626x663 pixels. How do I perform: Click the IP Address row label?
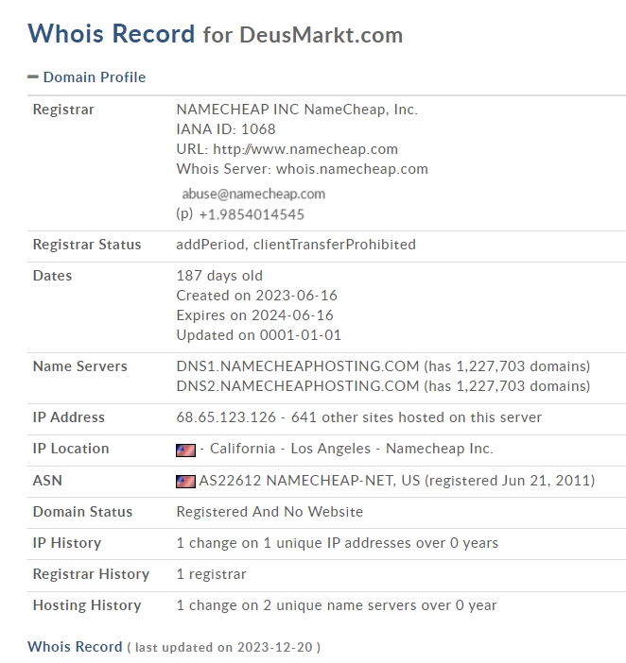(x=69, y=417)
